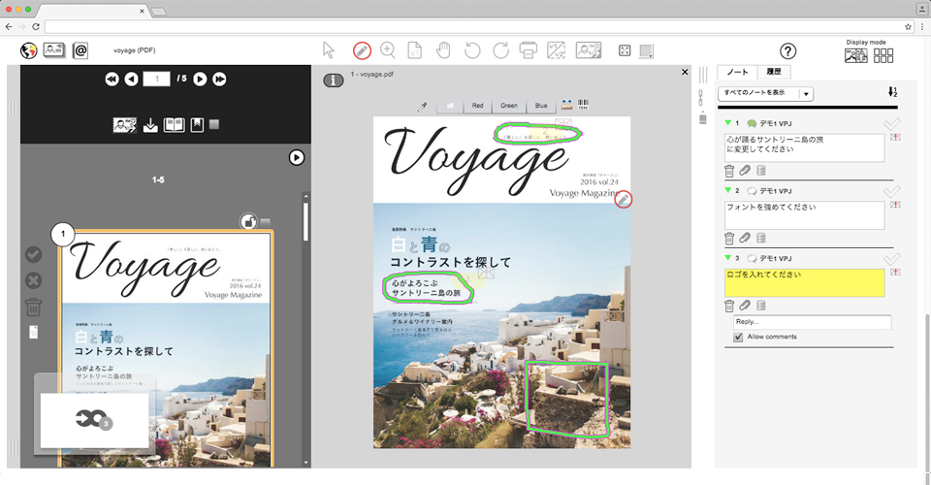
Task: Open the V1/V2 version compare tool
Action: coord(557,50)
